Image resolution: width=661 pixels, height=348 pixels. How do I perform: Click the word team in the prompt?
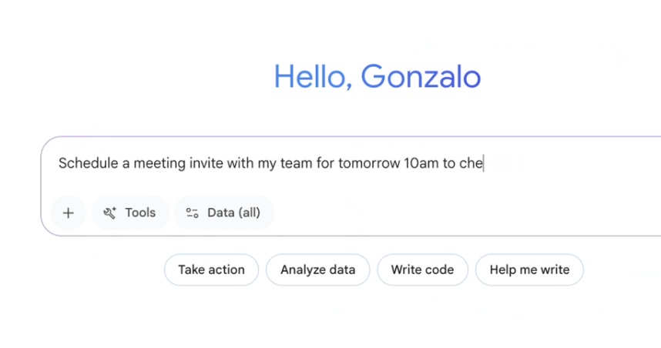tap(296, 163)
